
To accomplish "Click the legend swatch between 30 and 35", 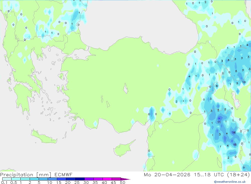I will (x=89, y=179).
